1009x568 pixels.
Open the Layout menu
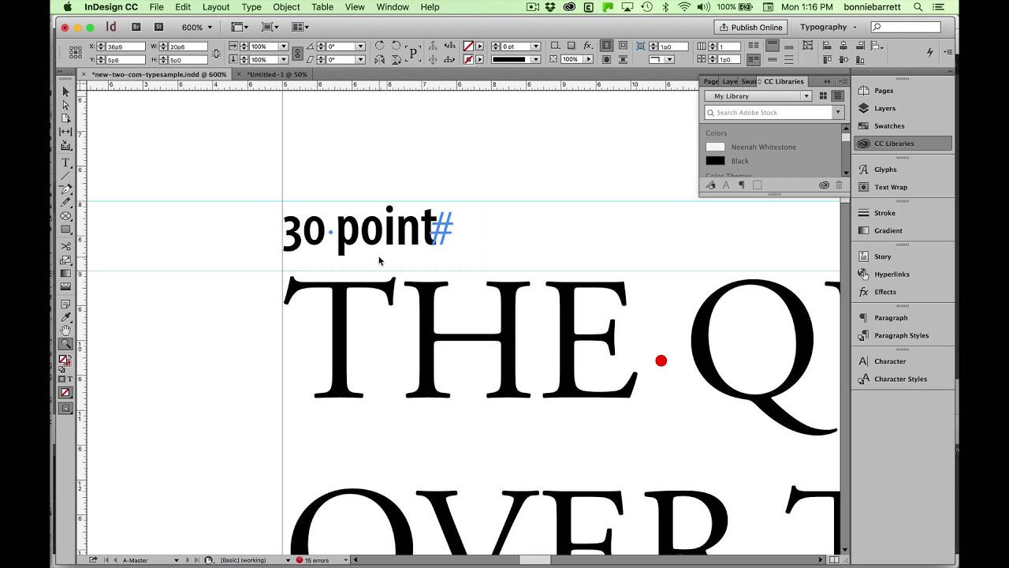coord(216,7)
